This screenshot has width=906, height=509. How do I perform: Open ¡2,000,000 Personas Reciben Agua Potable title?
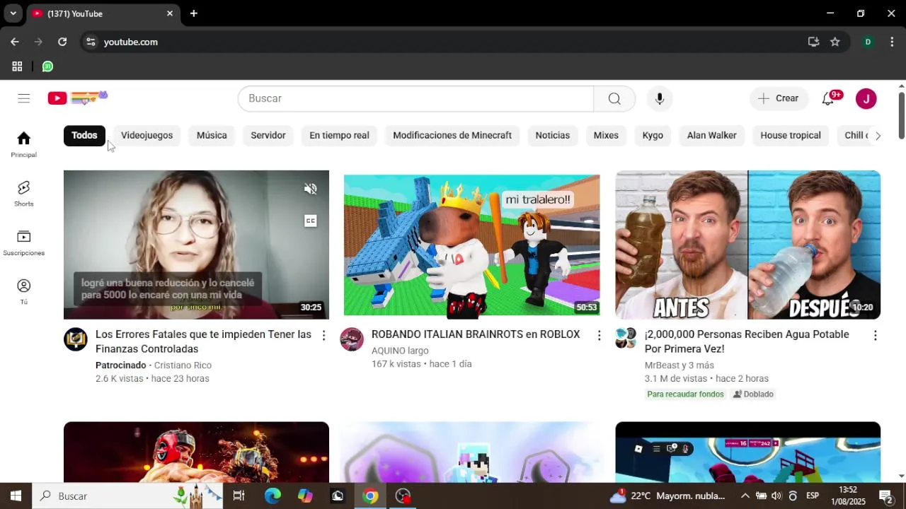click(x=747, y=341)
